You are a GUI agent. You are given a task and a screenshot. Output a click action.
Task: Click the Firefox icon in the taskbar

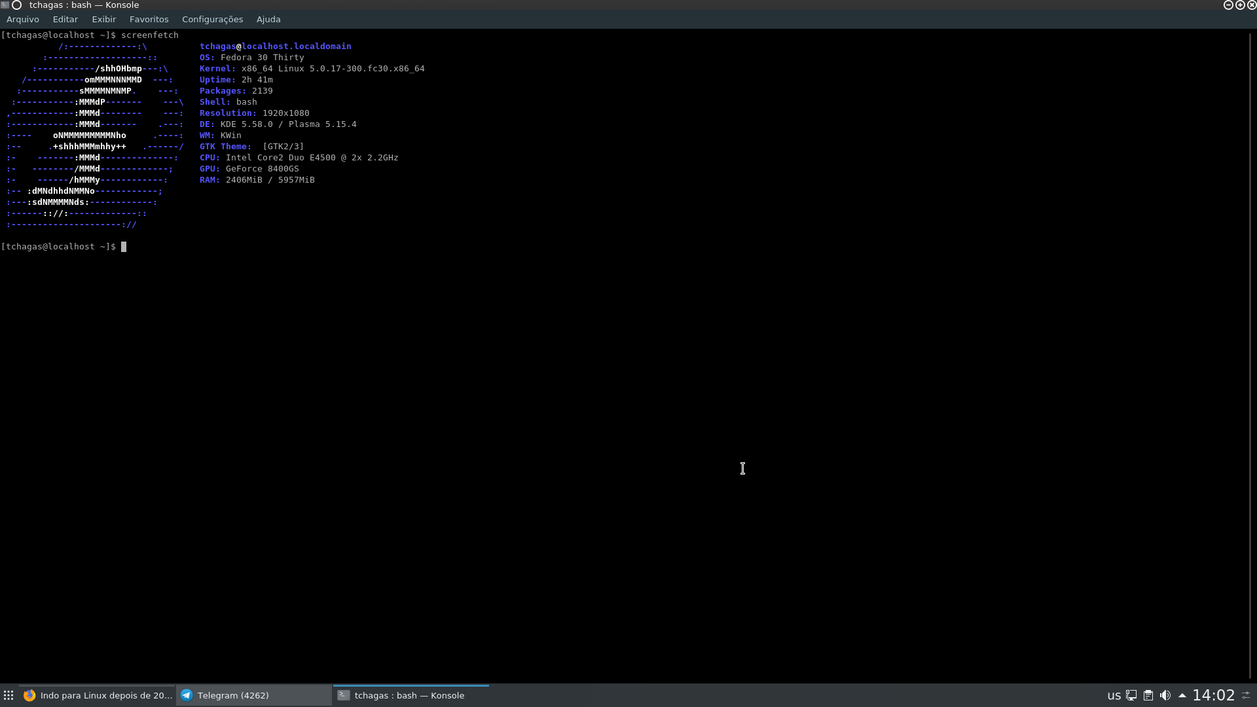(29, 695)
